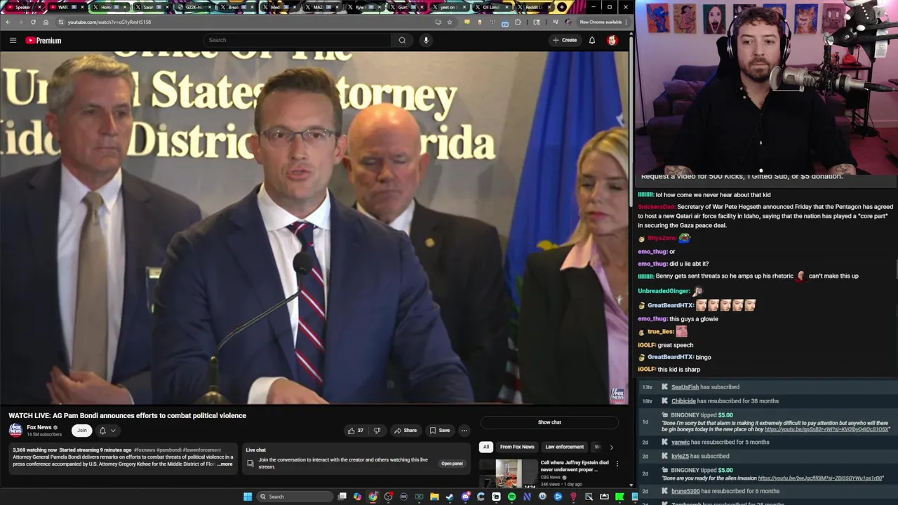
Task: Open SeaUsFish subscriber name in activity feed
Action: pos(685,387)
